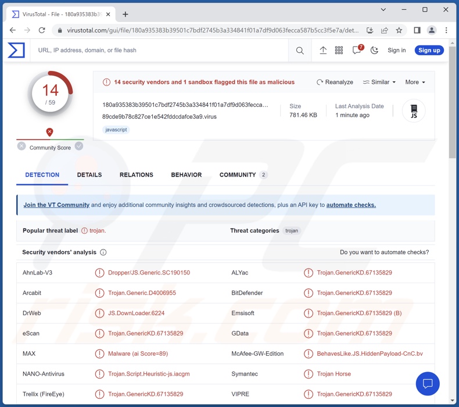Click the search magnifier icon
Viewport: 459px width, 407px height.
click(x=300, y=51)
